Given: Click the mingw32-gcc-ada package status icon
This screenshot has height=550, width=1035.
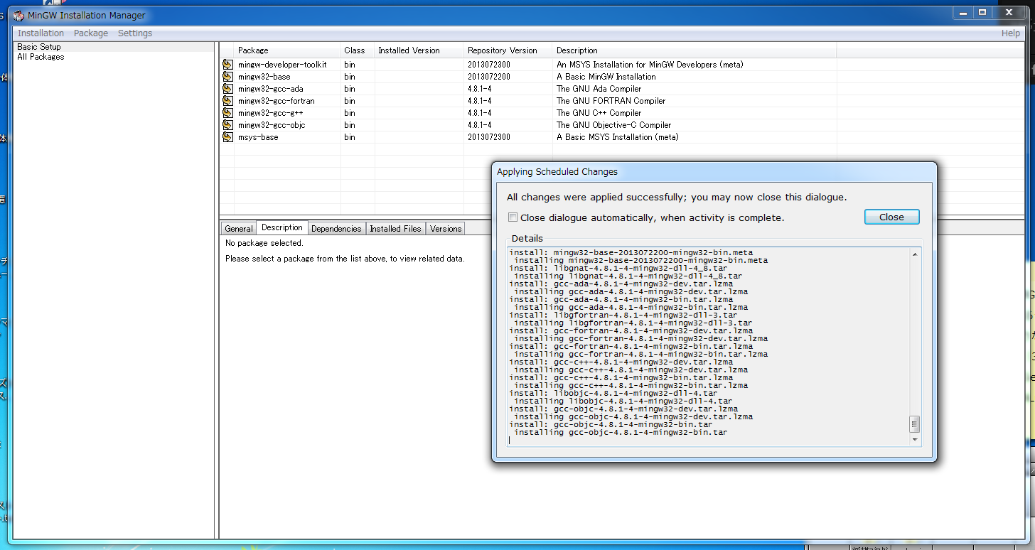Looking at the screenshot, I should click(227, 89).
